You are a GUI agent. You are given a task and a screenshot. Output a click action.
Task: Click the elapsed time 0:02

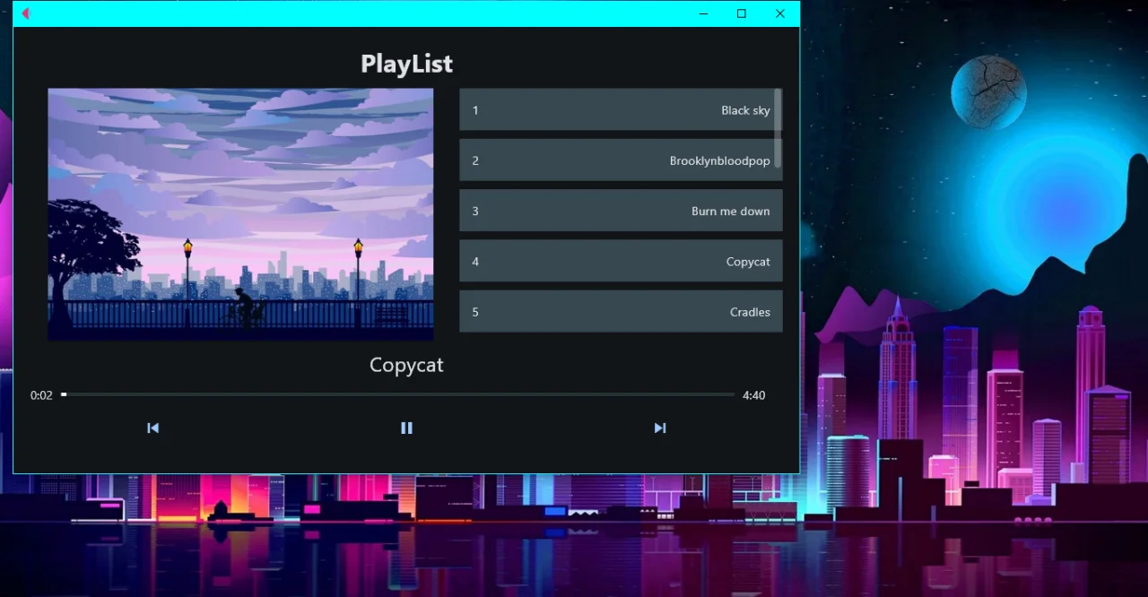point(41,395)
